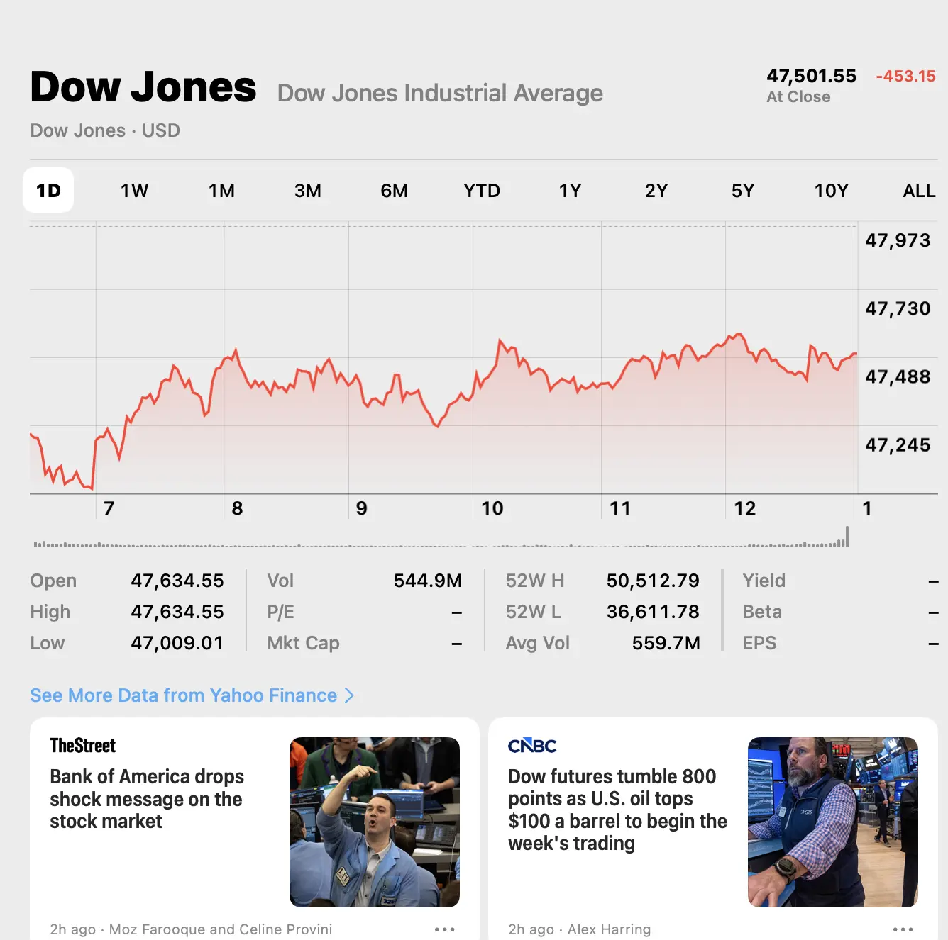Open the CNBC Dow futures article

coord(618,810)
